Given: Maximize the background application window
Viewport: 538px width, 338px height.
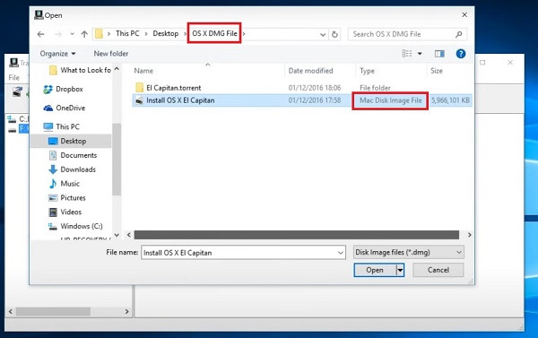Looking at the screenshot, I should pyautogui.click(x=482, y=63).
